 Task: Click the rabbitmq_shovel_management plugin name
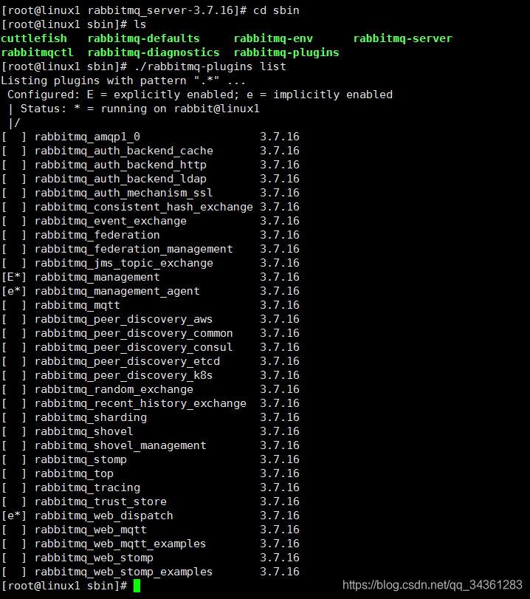[120, 446]
